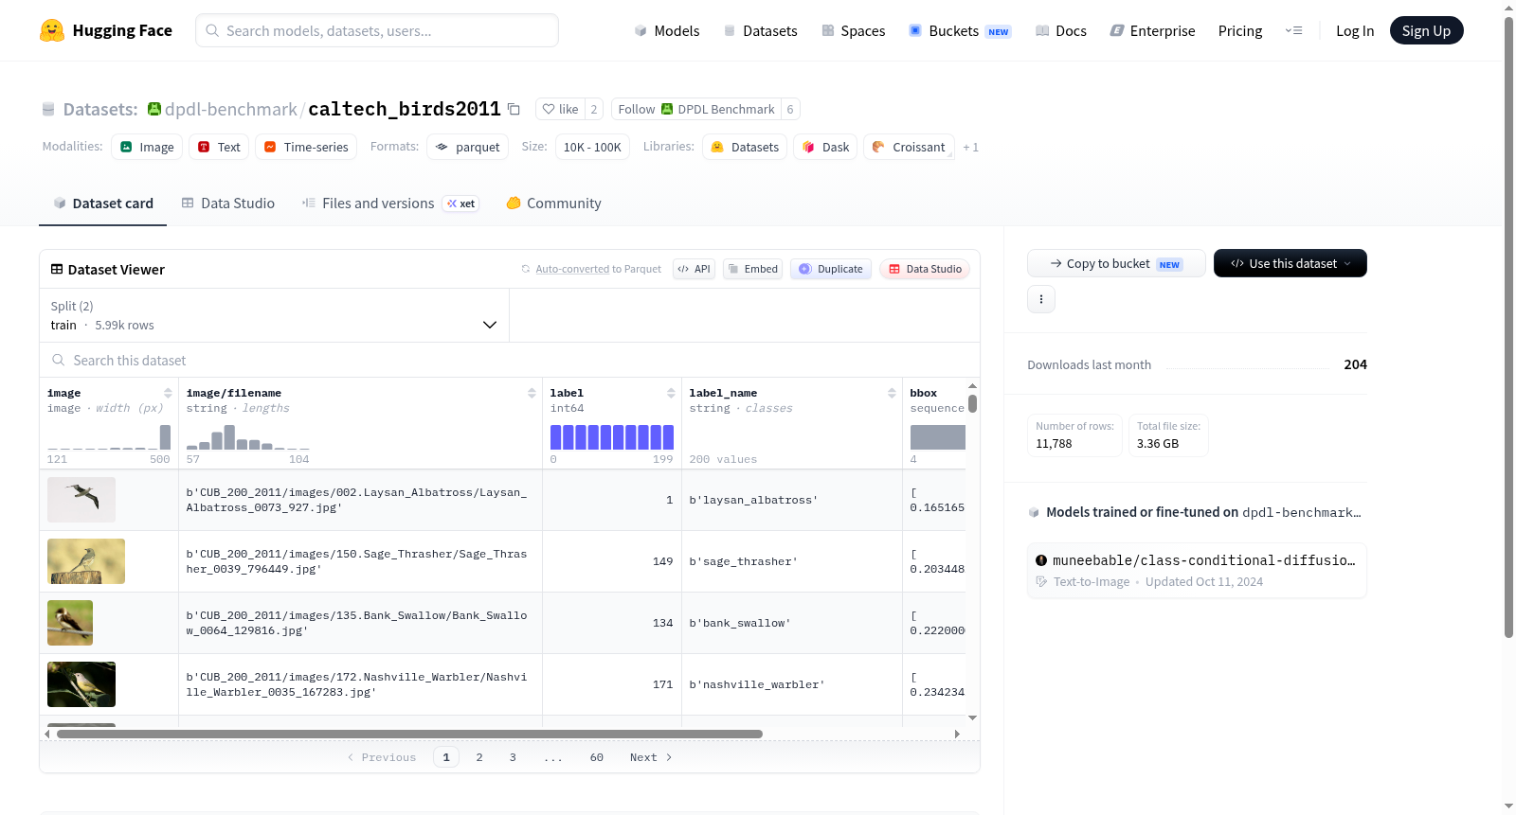
Task: Copy dataset name with the copy icon
Action: tap(514, 109)
